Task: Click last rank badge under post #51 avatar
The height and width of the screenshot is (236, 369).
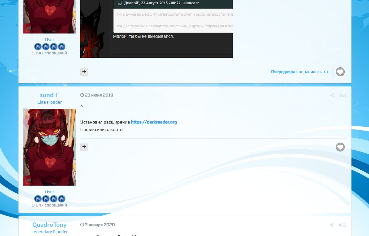Action: tap(61, 199)
